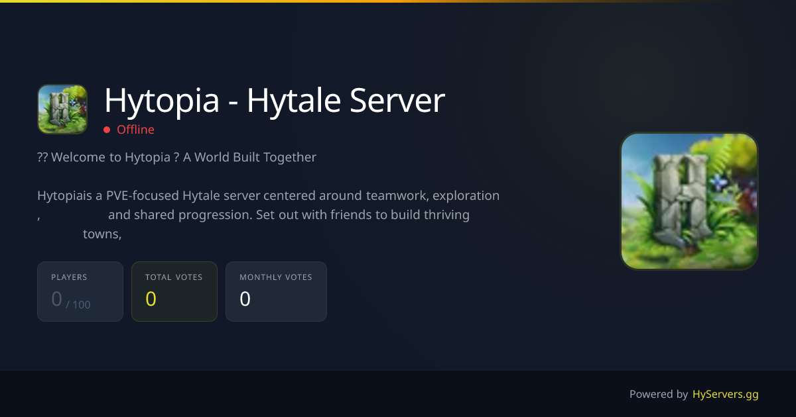Click the Hytopia - Hytale Server title
796x417 pixels.
click(275, 101)
